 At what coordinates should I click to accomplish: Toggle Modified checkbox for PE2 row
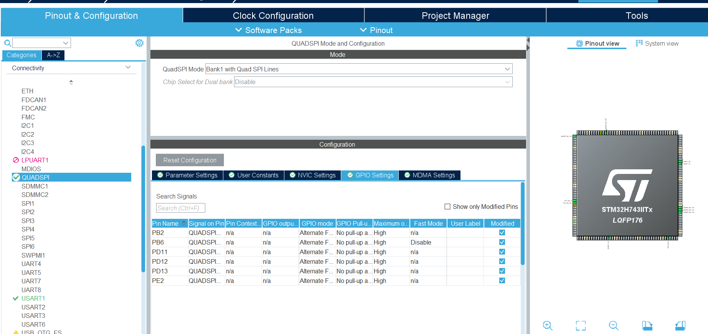click(502, 281)
